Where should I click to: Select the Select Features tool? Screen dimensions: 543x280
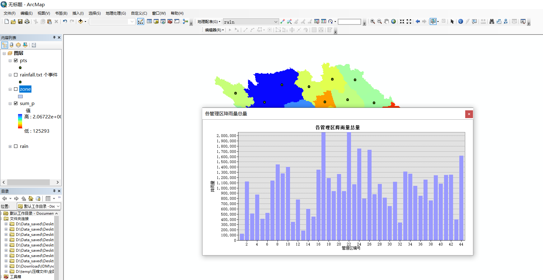[433, 21]
